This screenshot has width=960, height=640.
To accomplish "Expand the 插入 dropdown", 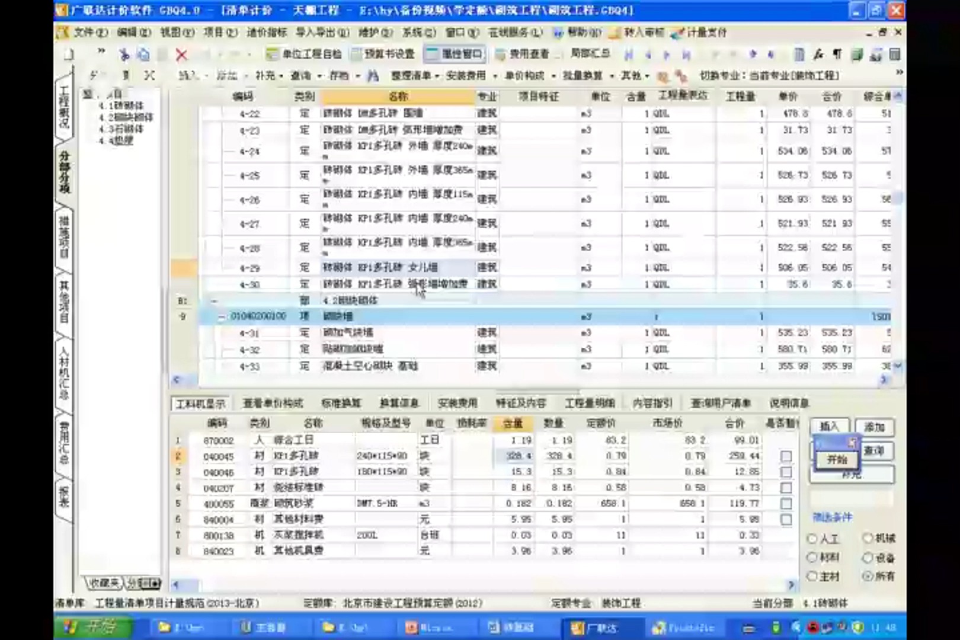I will 206,76.
